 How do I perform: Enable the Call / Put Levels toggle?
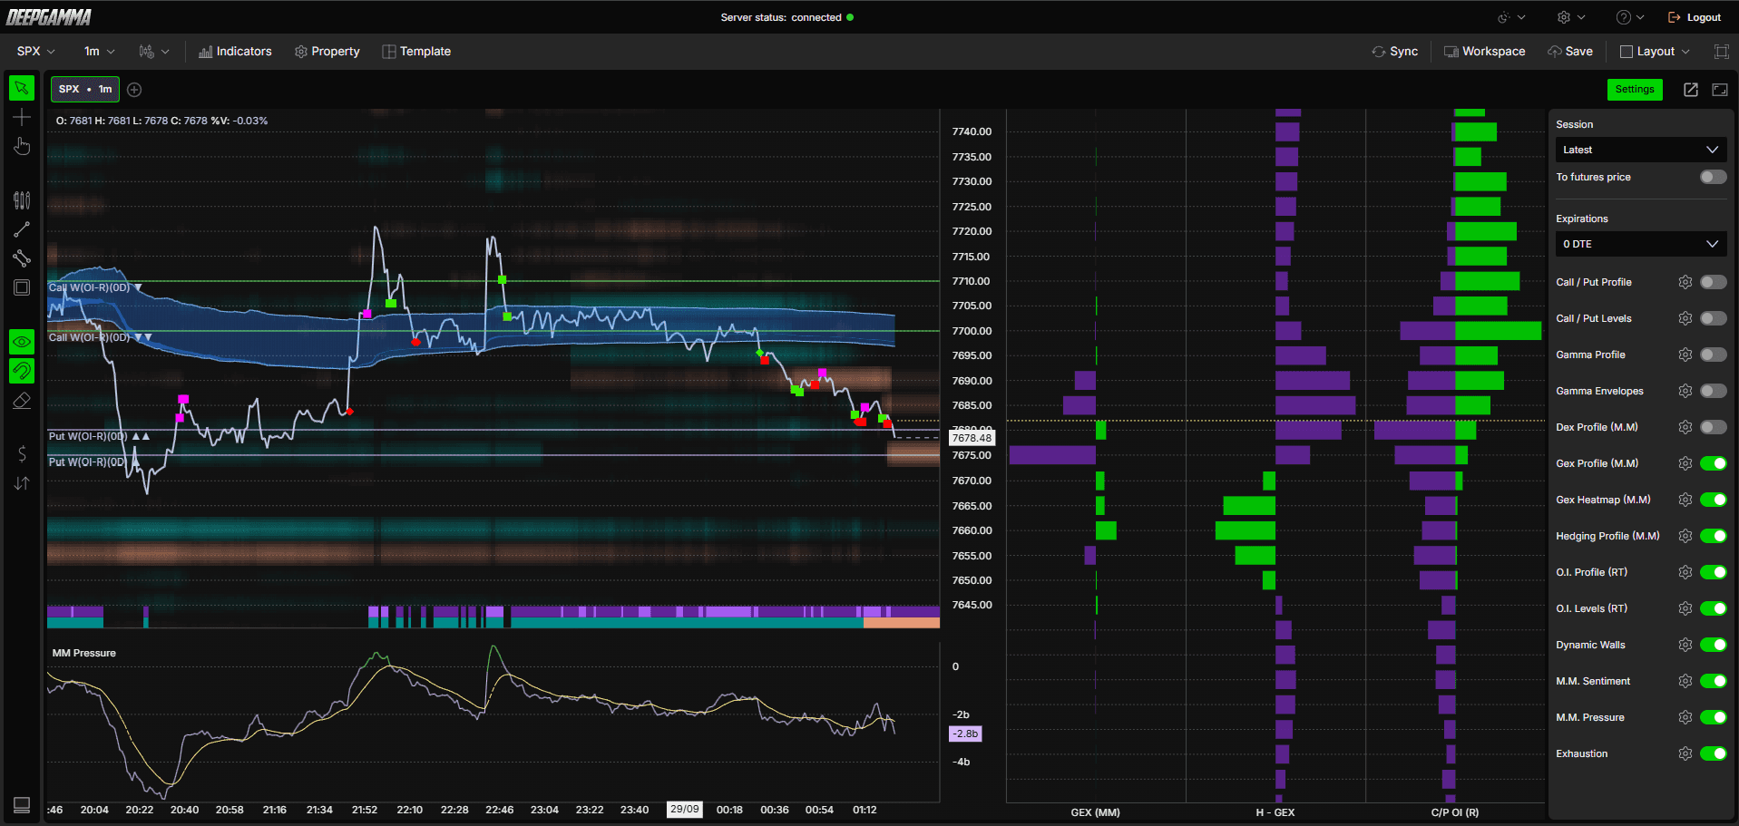(1714, 318)
